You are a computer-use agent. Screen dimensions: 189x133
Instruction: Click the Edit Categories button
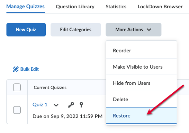pos(76,30)
